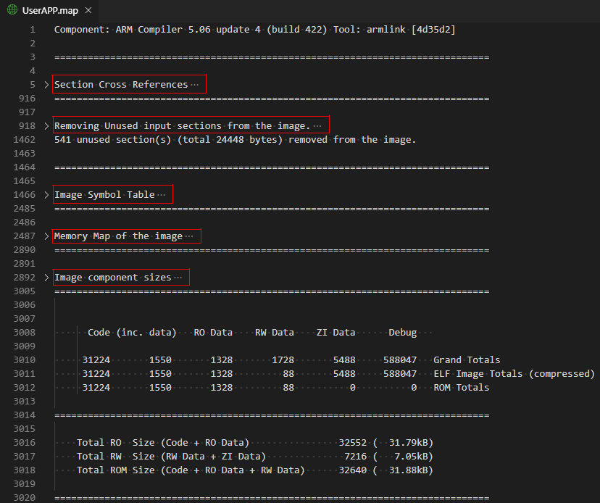The height and width of the screenshot is (503, 600).
Task: Click the ellipsis after Image Symbol Table
Action: click(x=162, y=195)
